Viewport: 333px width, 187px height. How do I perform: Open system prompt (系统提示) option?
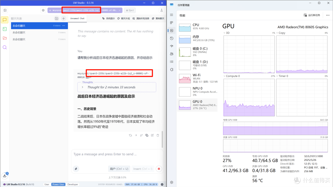(109, 18)
